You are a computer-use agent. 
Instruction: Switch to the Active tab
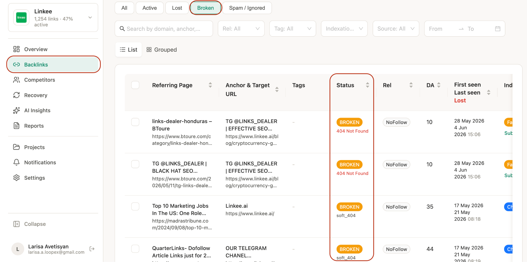tap(150, 8)
